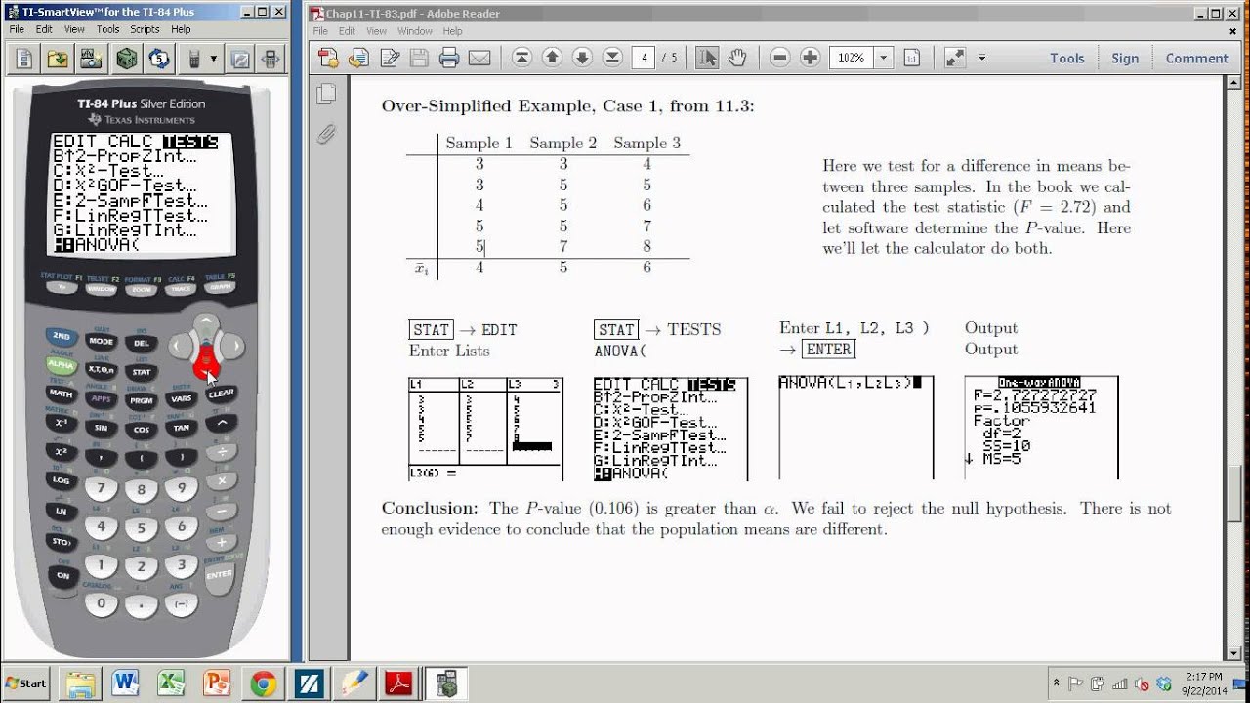Open PowerPoint from the taskbar
Screen dimensions: 1250x703
click(x=217, y=683)
